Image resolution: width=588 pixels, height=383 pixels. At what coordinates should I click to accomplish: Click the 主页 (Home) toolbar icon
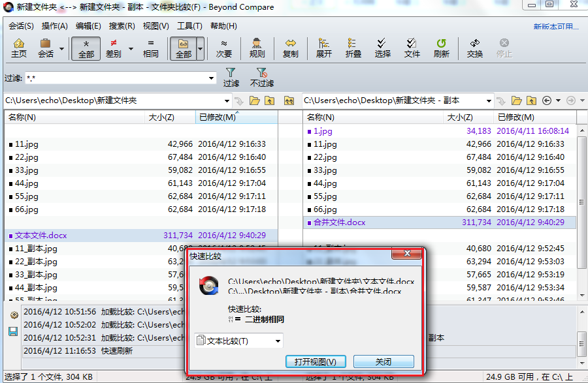click(19, 48)
